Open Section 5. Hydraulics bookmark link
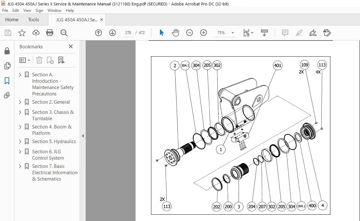This screenshot has height=221, width=360. point(54,142)
